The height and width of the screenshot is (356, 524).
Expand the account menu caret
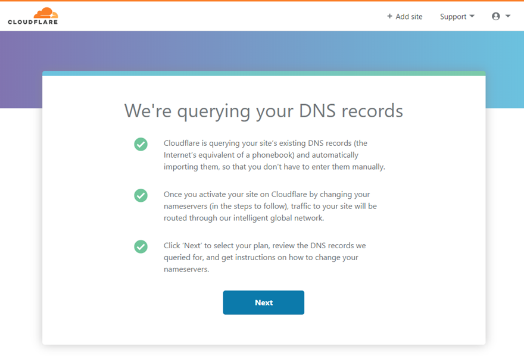[508, 16]
